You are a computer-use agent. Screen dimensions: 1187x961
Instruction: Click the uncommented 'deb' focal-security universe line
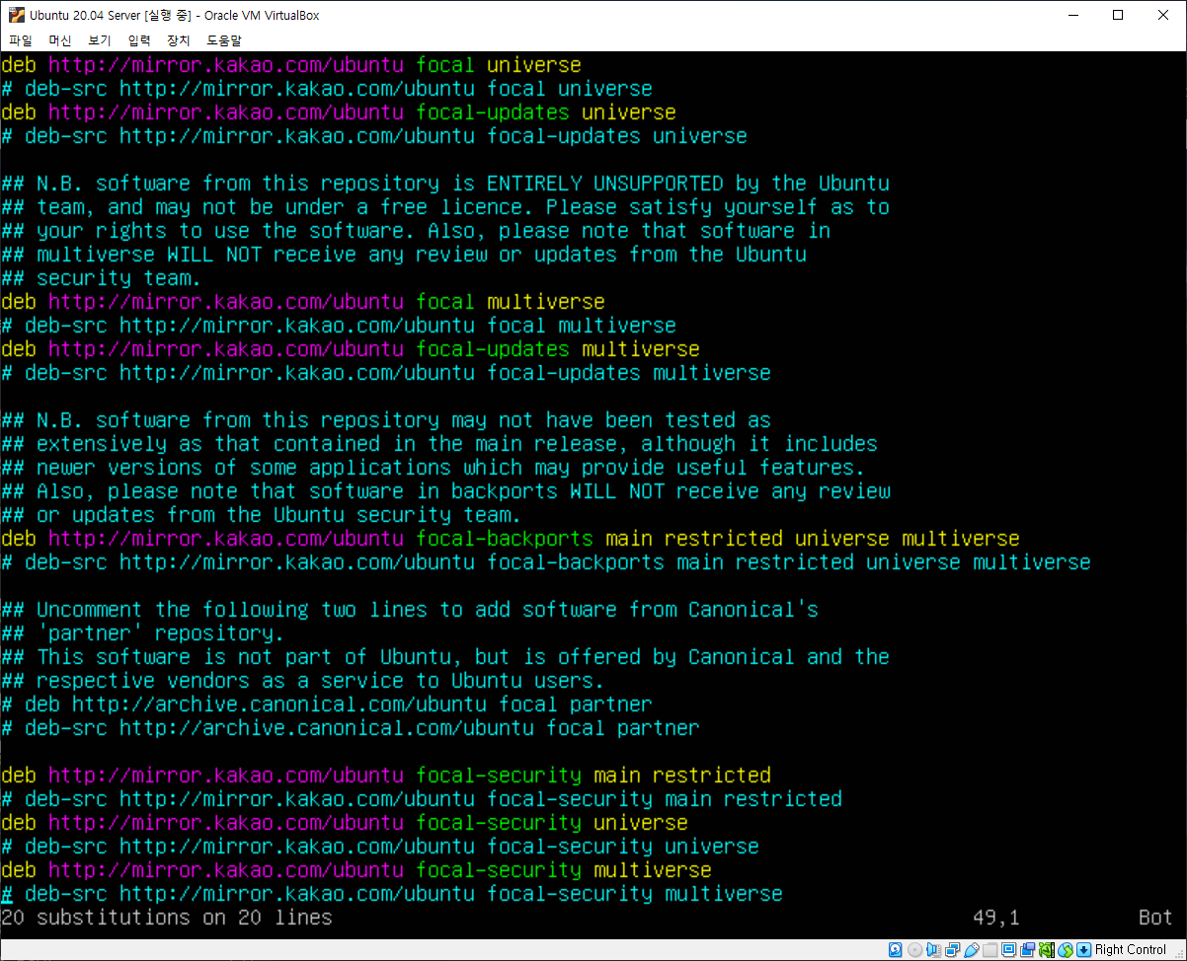[x=345, y=823]
